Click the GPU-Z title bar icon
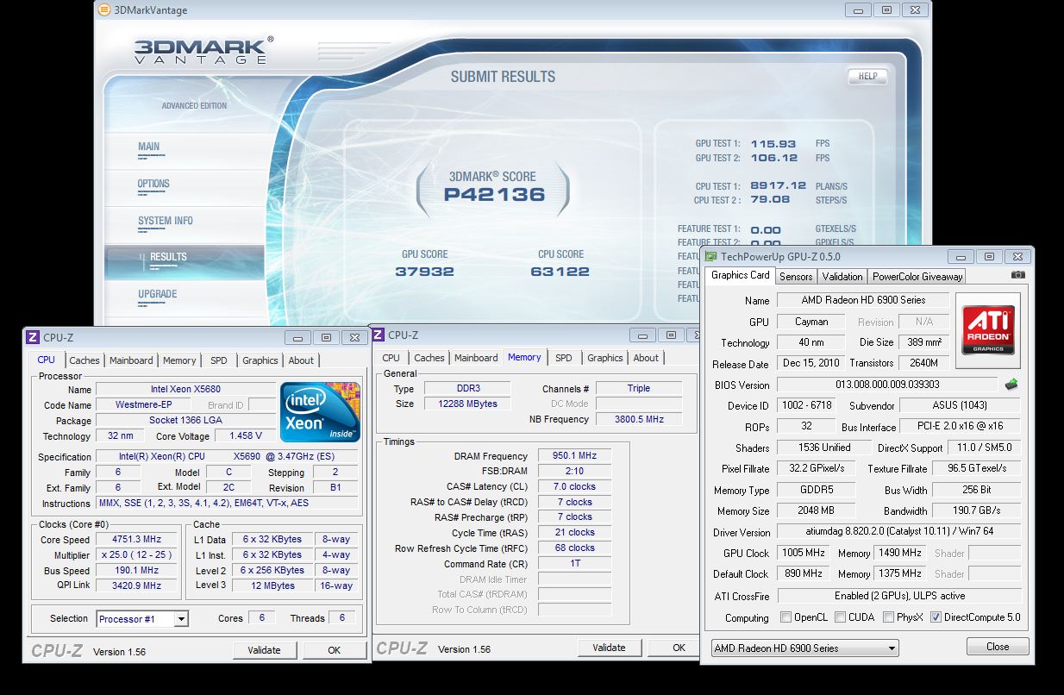Screen dimensions: 1064x695 711,256
